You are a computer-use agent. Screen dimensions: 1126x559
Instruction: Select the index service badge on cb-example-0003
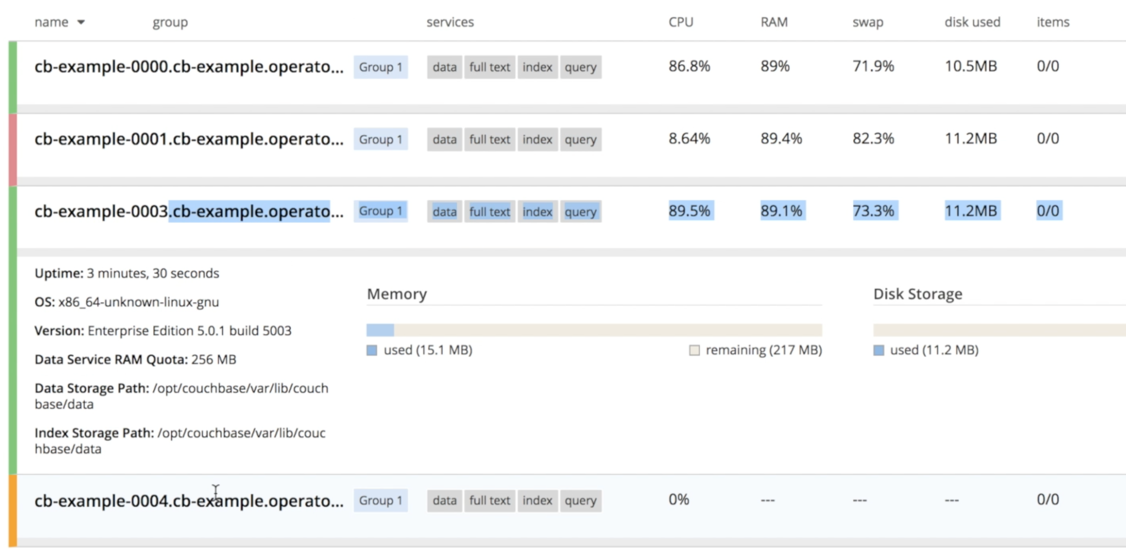(537, 212)
